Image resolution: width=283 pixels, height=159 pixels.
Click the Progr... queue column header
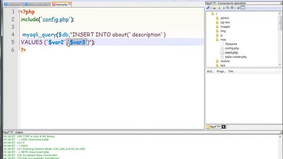(x=221, y=72)
